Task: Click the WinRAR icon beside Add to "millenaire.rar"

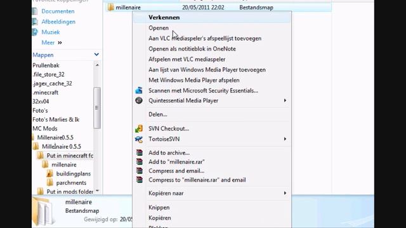Action: (140, 162)
